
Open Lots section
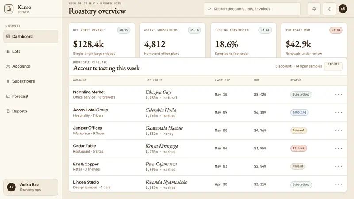(x=31, y=51)
